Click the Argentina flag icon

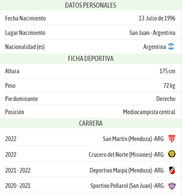coord(171,46)
